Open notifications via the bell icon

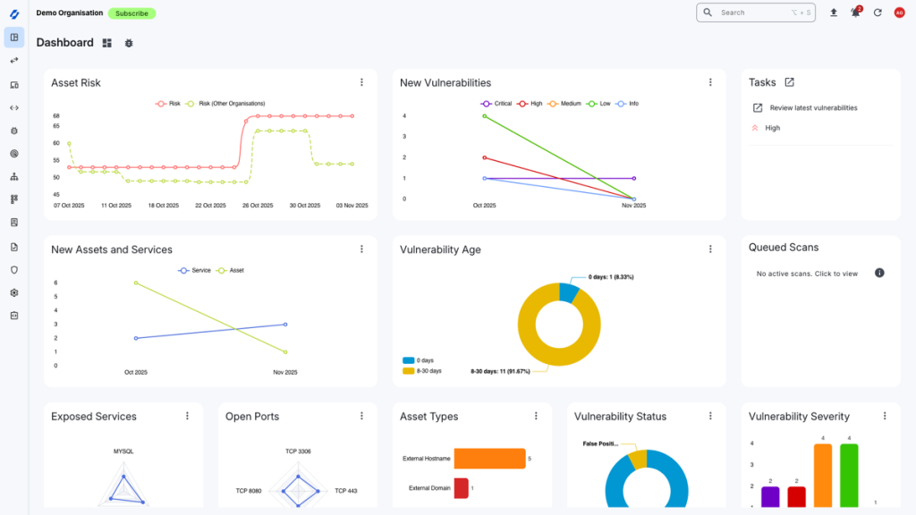(855, 13)
